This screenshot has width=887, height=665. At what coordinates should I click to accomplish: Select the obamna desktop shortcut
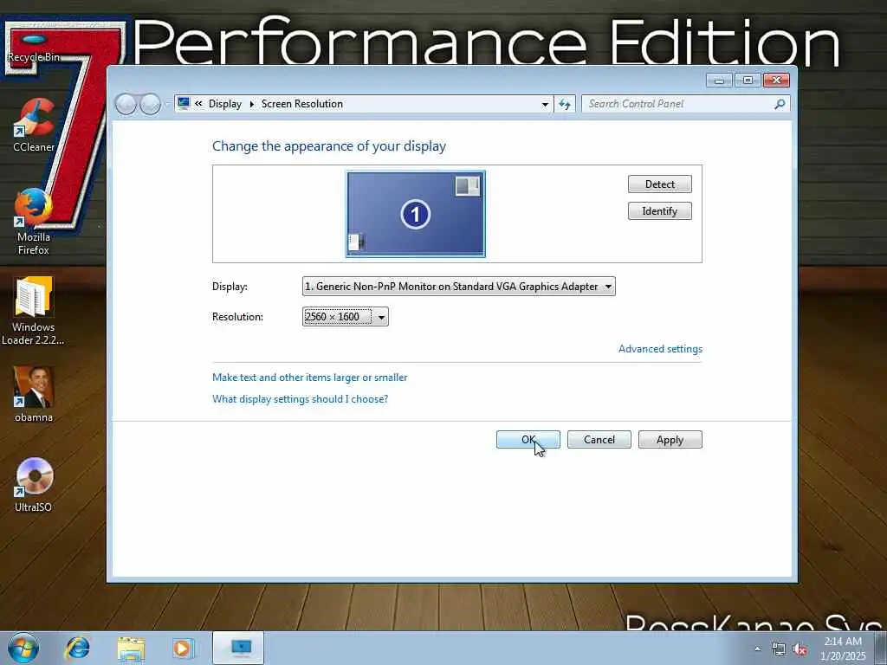click(34, 394)
